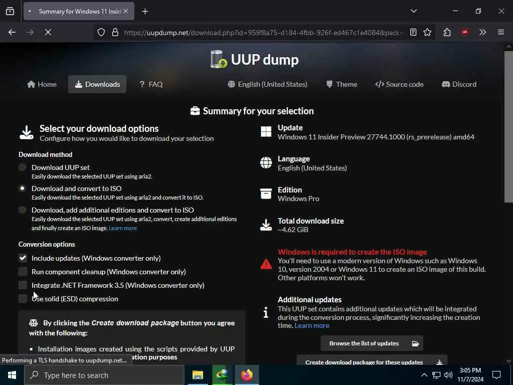The width and height of the screenshot is (513, 385).
Task: Open Internet Download Manager taskbar icon
Action: tap(222, 375)
